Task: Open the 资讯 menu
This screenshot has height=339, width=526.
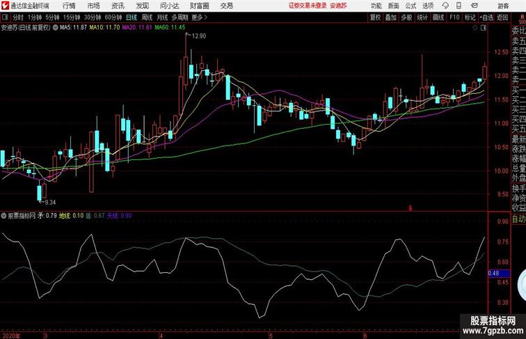Action: pyautogui.click(x=118, y=6)
